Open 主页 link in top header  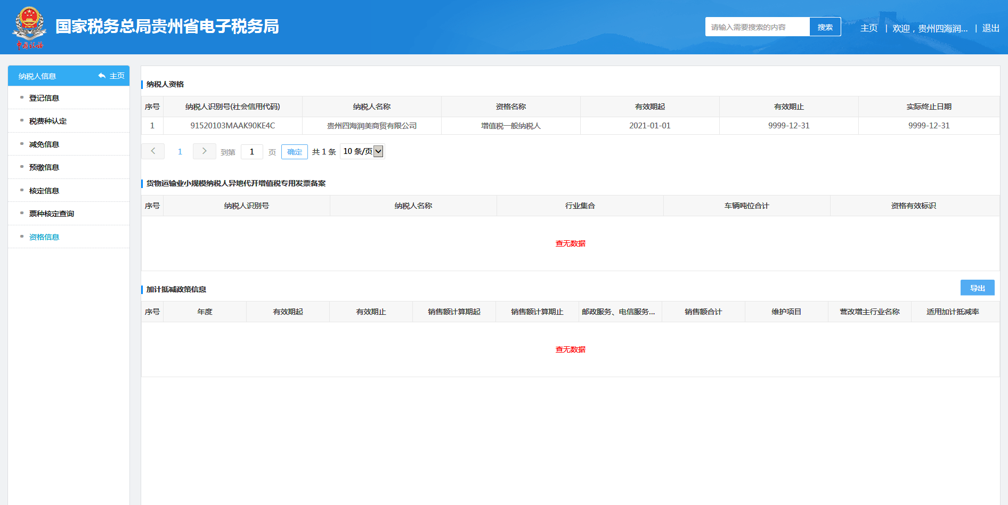(x=868, y=28)
